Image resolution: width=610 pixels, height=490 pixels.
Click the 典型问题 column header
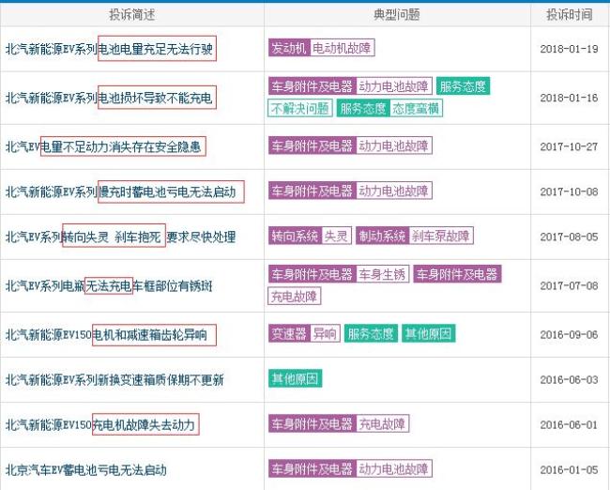pyautogui.click(x=397, y=15)
